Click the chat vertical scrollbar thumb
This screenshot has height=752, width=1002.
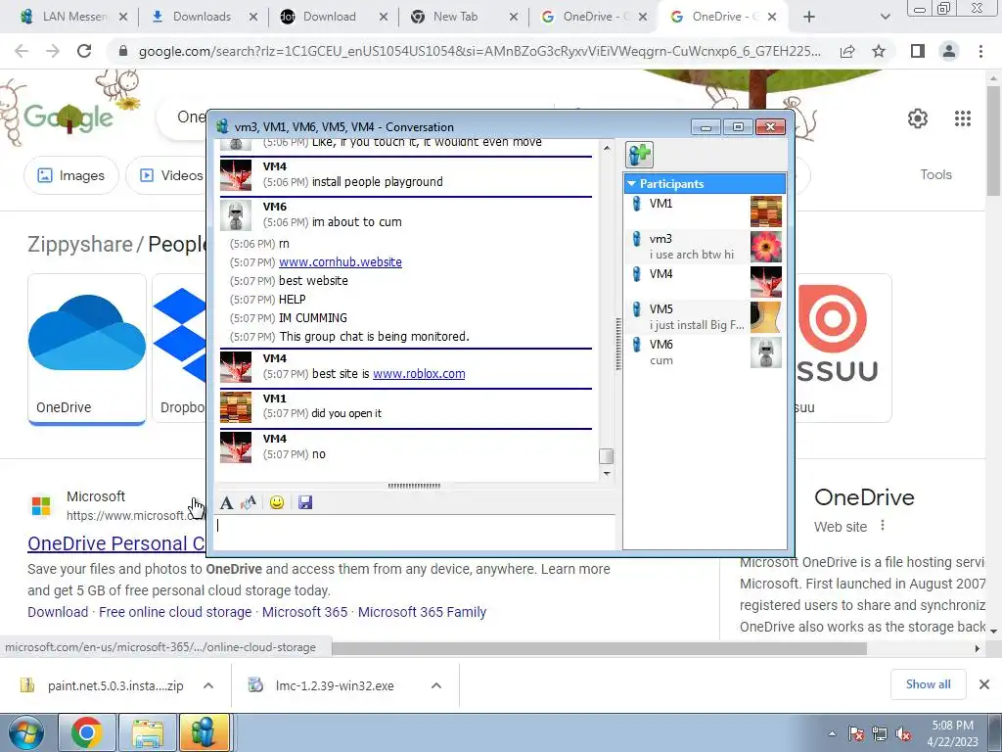pyautogui.click(x=607, y=456)
